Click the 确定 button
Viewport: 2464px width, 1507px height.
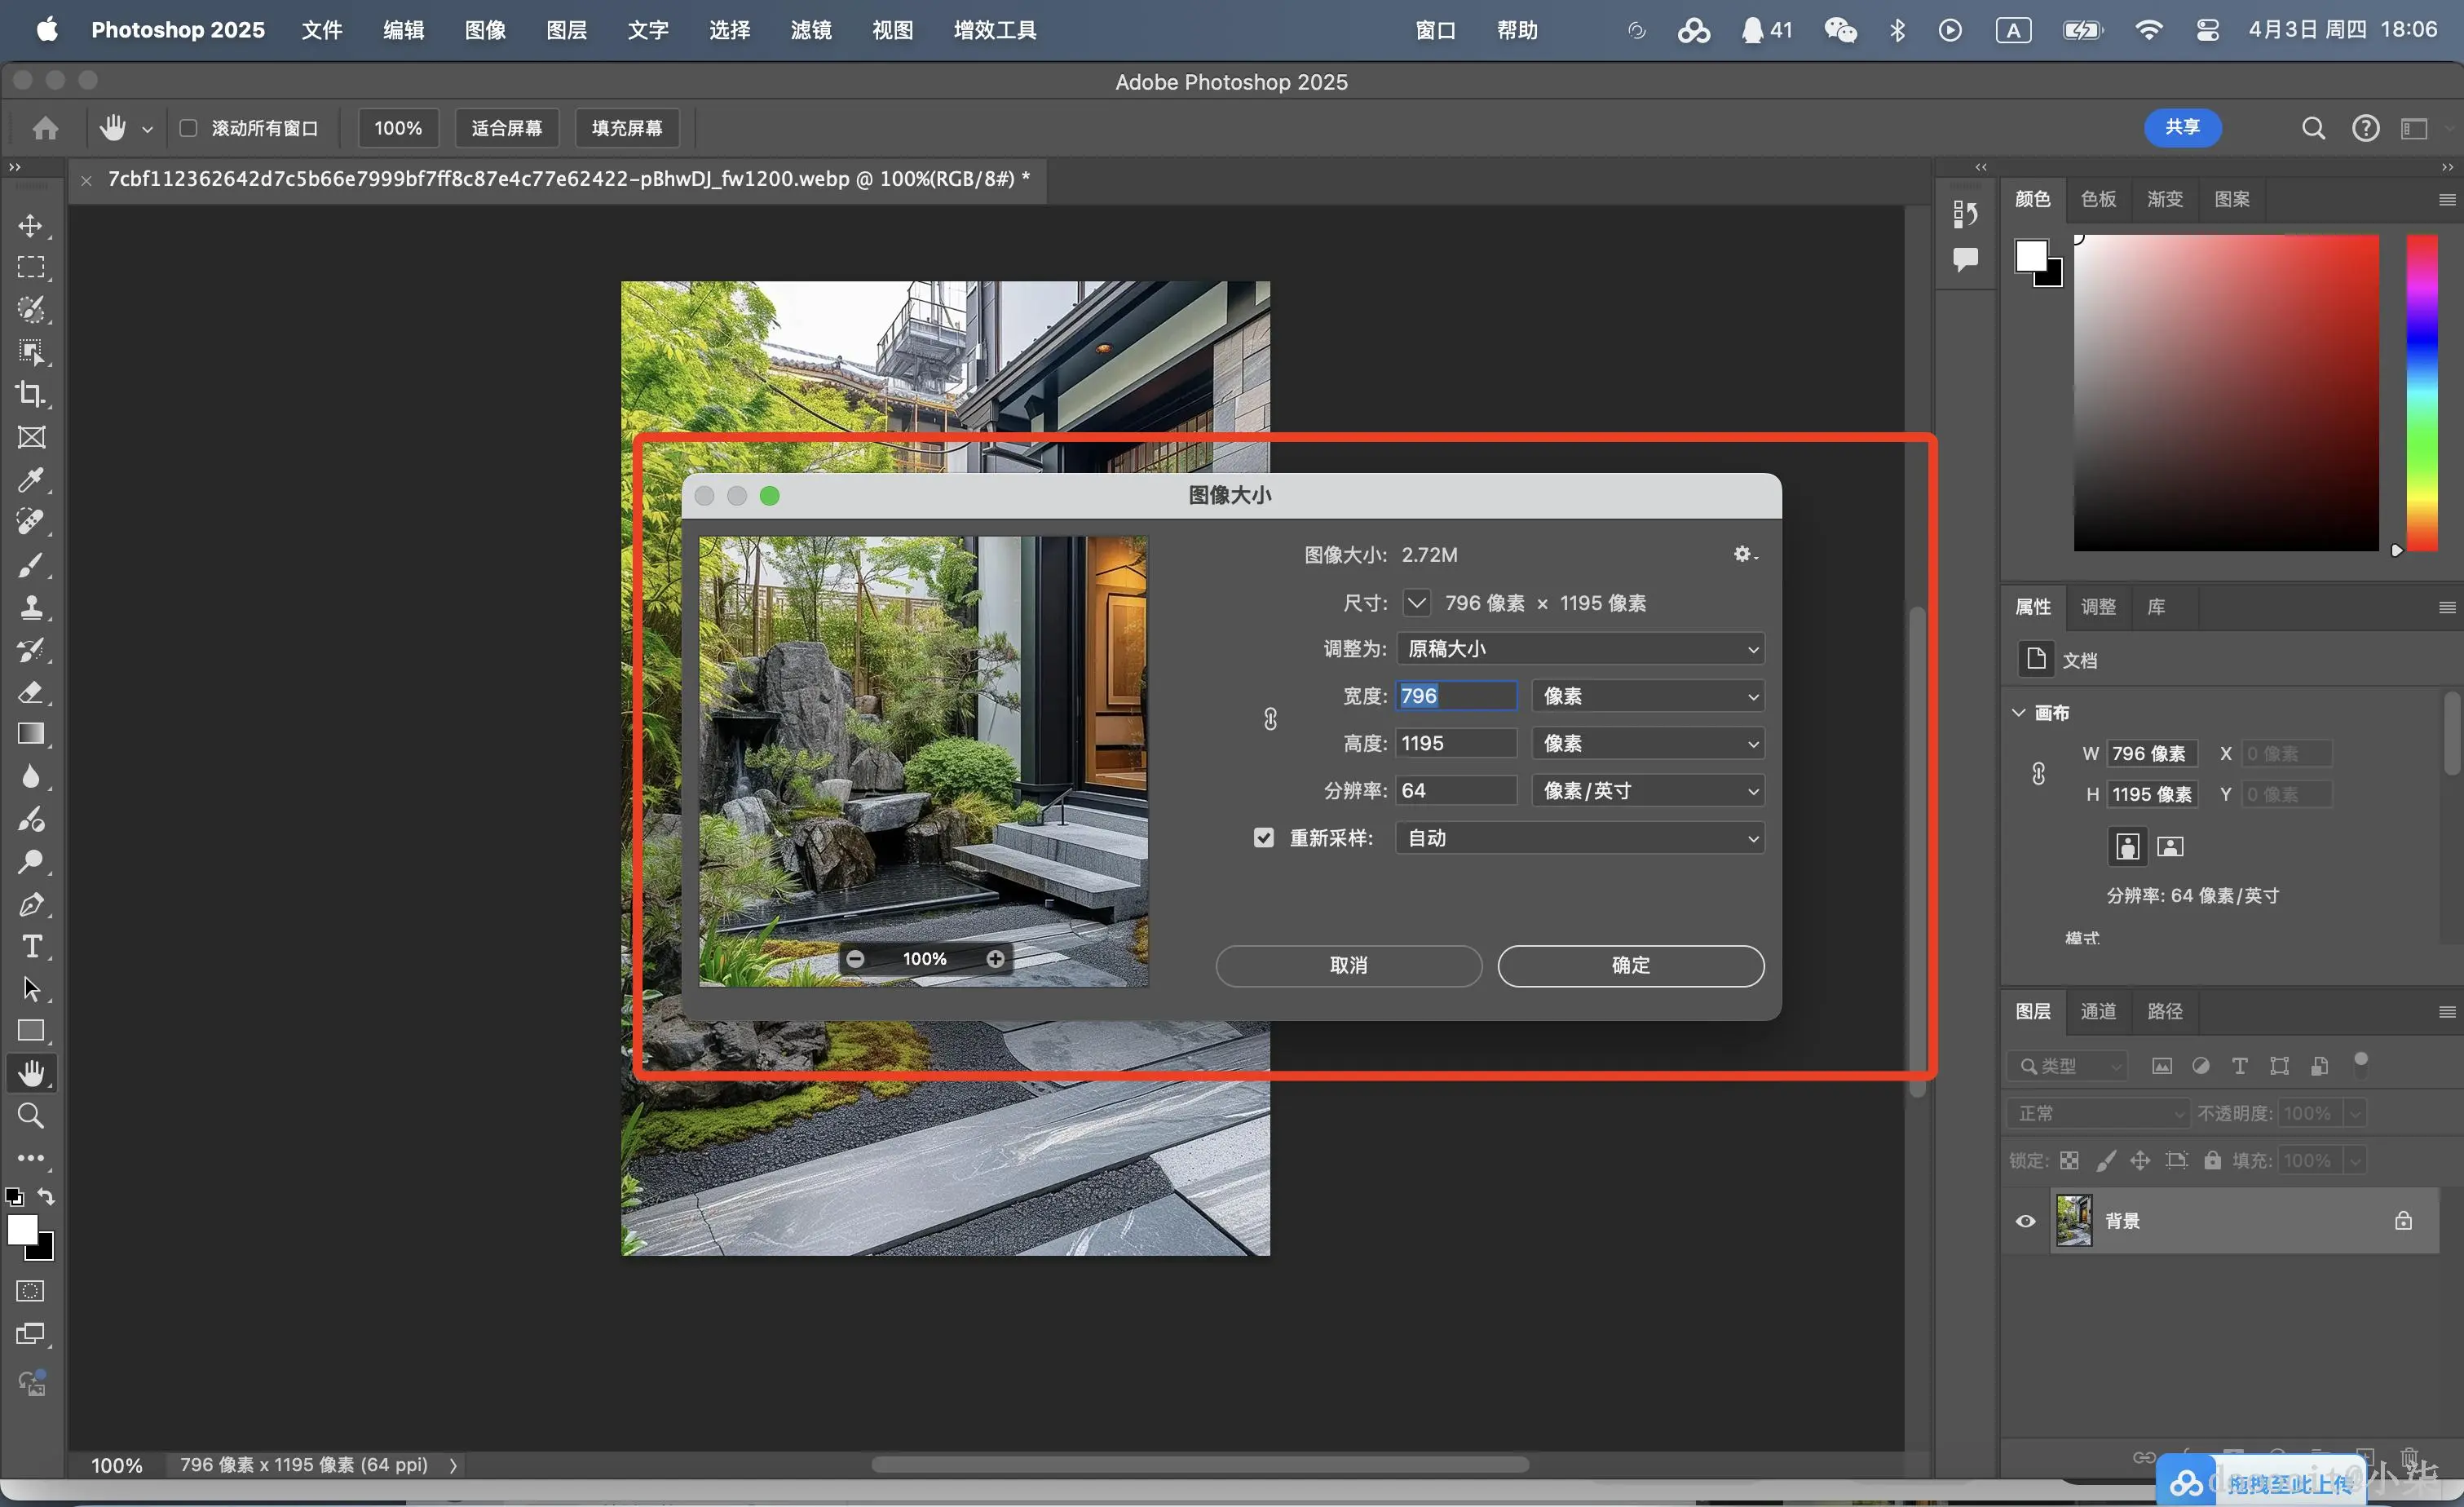pos(1630,965)
